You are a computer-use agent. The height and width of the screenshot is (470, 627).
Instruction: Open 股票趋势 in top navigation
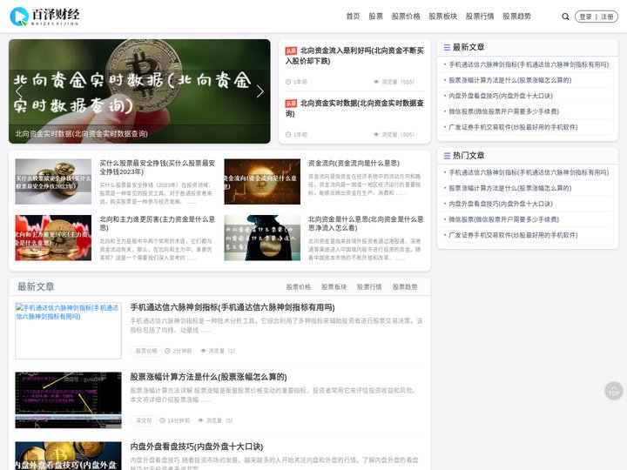pyautogui.click(x=516, y=17)
